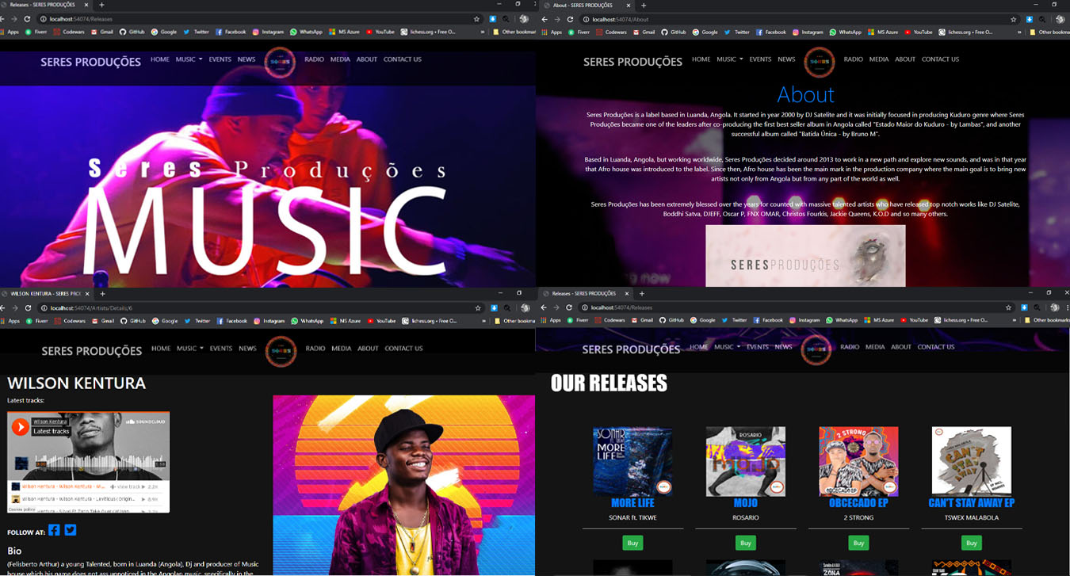
Task: Open the Facebook icon next to Follow At
Action: 54,530
